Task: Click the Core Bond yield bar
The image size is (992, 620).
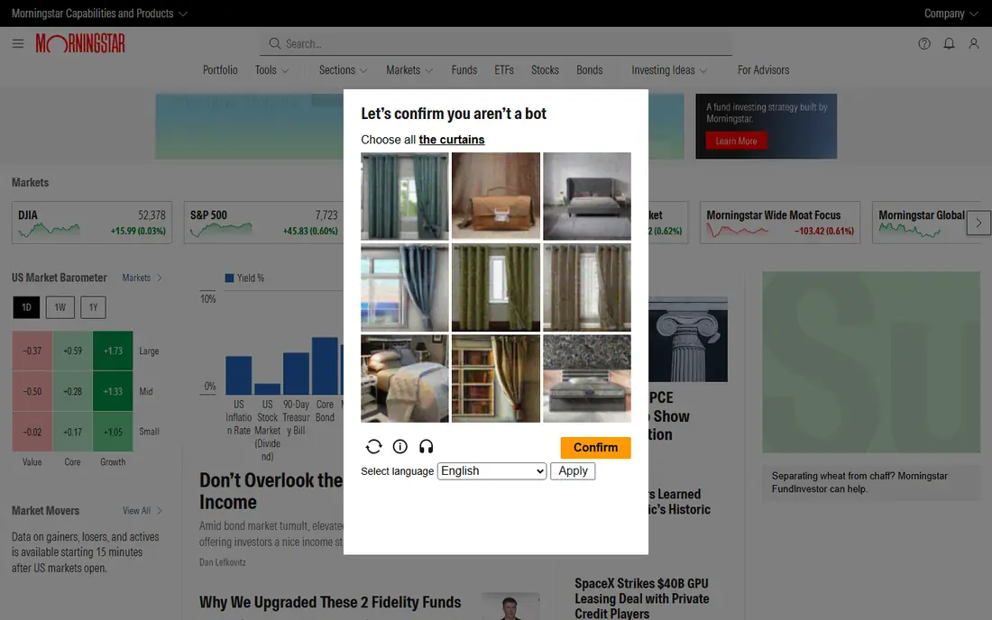Action: (x=325, y=366)
